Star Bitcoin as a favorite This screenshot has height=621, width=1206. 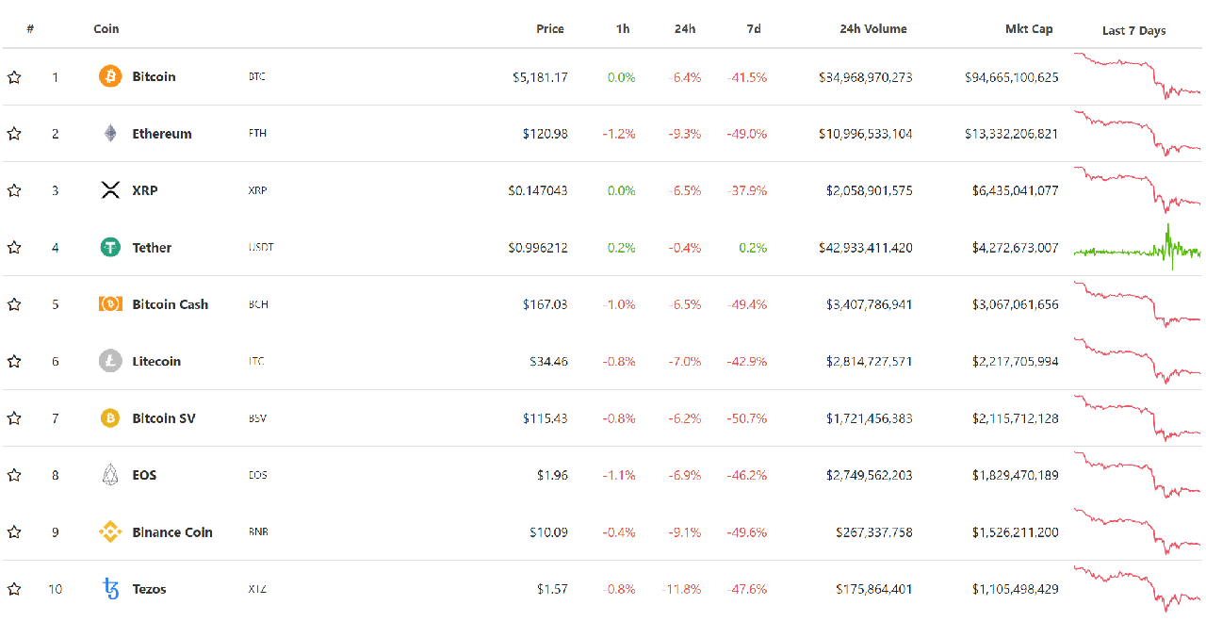click(14, 77)
